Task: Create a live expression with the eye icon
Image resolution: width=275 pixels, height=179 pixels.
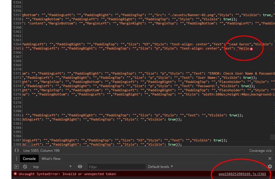Action: (x=80, y=166)
